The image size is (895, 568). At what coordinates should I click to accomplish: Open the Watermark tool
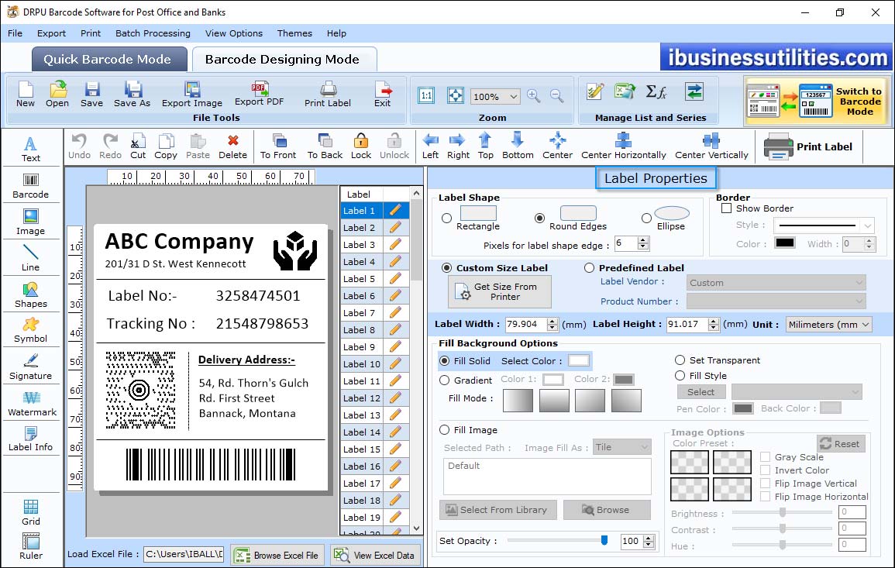(32, 403)
